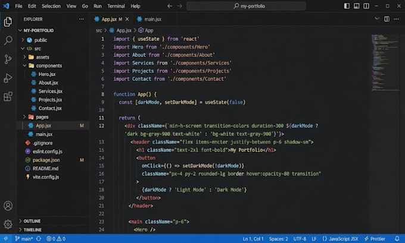405x243 pixels.
Task: Open the remote window status icon
Action: click(6, 239)
